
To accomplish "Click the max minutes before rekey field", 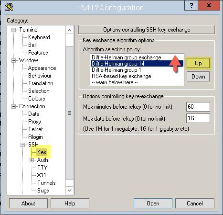I will click(x=198, y=107).
